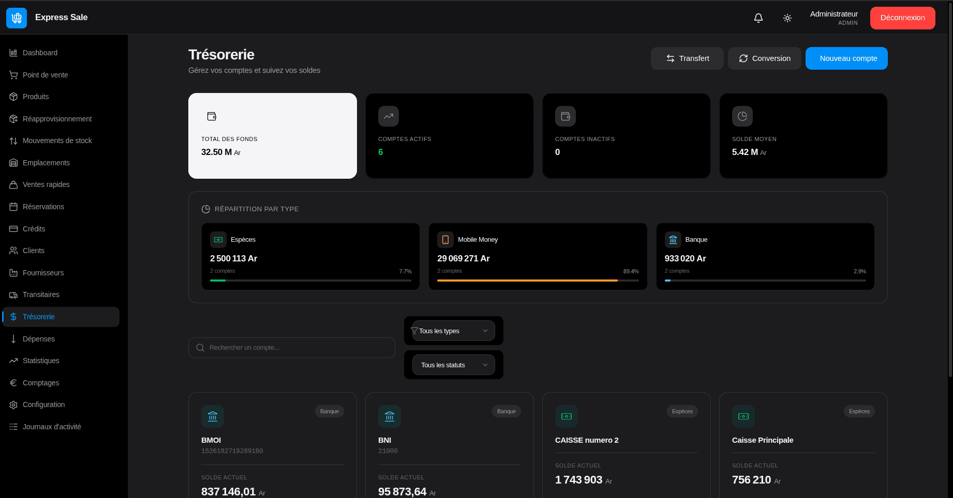
Task: Open Dépenses section
Action: click(61, 339)
